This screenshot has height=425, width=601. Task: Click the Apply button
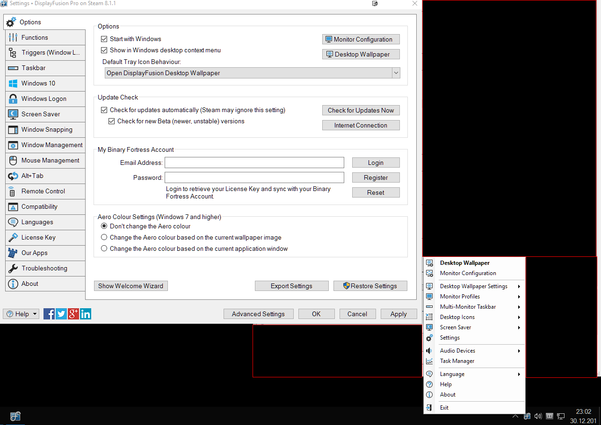[398, 314]
